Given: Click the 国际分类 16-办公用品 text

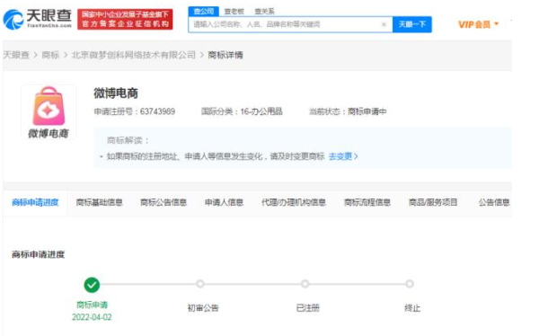Looking at the screenshot, I should pos(242,111).
